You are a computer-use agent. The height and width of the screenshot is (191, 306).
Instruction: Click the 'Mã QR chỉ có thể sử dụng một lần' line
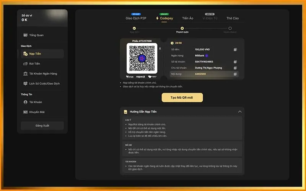pos(147,128)
